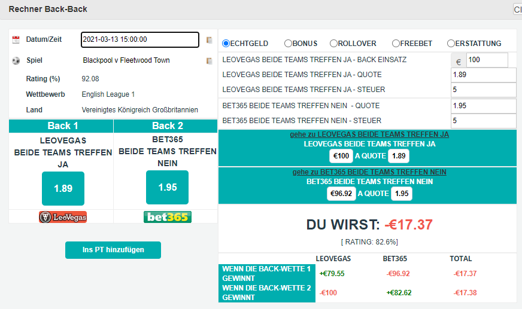Click the Ins PT hinzufügen button
This screenshot has width=522, height=309.
tap(113, 250)
